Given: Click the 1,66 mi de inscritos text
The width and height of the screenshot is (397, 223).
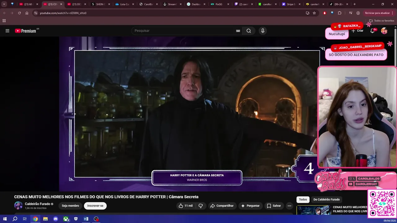Looking at the screenshot, I should [36, 208].
